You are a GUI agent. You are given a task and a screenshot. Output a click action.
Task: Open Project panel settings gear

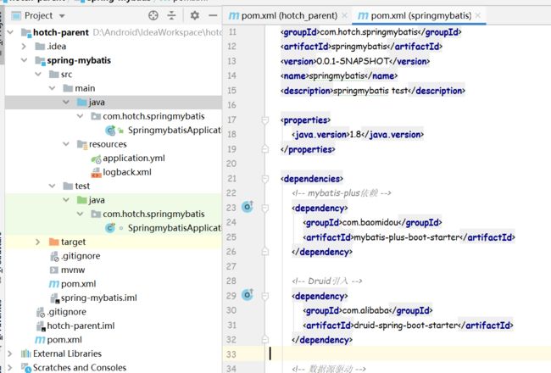(194, 15)
